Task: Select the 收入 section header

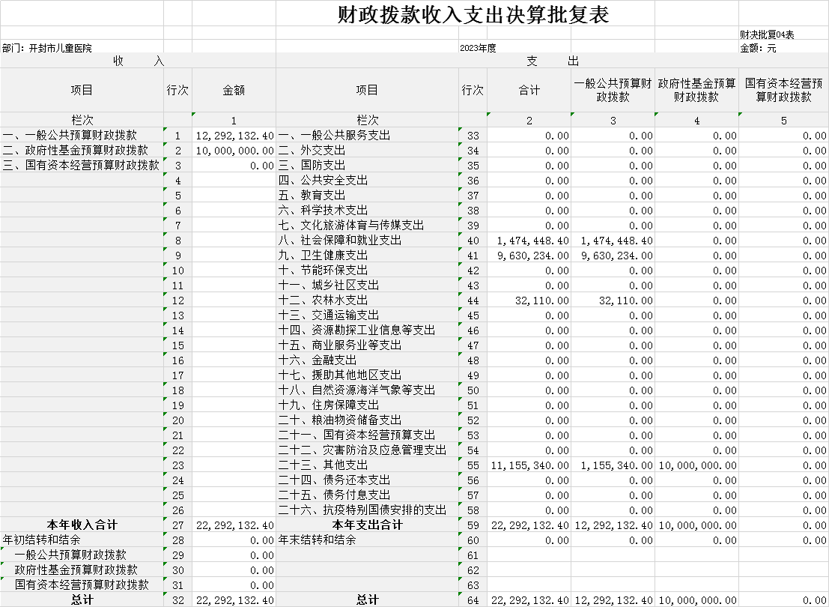Action: [138, 61]
